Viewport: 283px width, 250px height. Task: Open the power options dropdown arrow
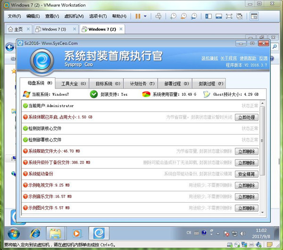click(x=145, y=16)
